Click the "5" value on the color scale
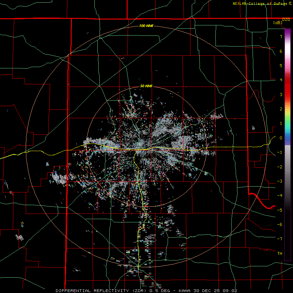 coord(281,65)
